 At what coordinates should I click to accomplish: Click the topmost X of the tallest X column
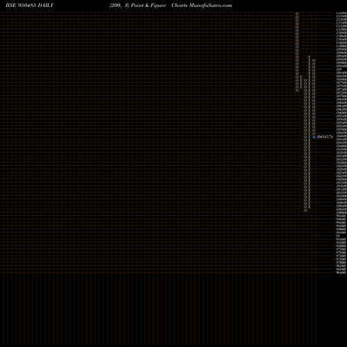pyautogui.click(x=310, y=56)
